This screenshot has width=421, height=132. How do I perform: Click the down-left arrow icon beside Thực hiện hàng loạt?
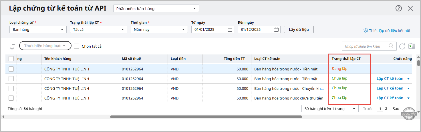(x=12, y=47)
